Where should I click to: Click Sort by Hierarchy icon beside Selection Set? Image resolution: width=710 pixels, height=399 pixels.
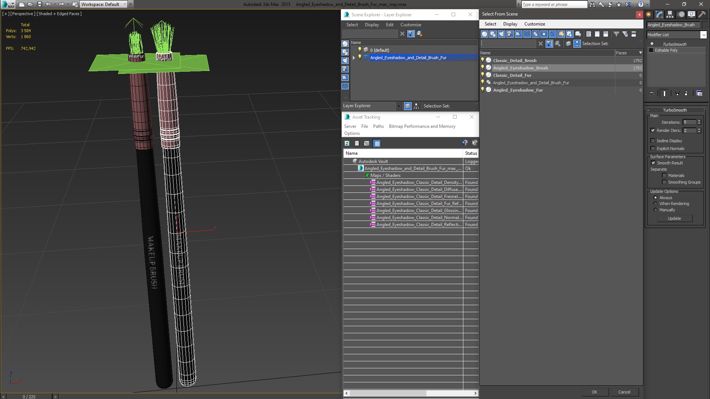point(577,44)
